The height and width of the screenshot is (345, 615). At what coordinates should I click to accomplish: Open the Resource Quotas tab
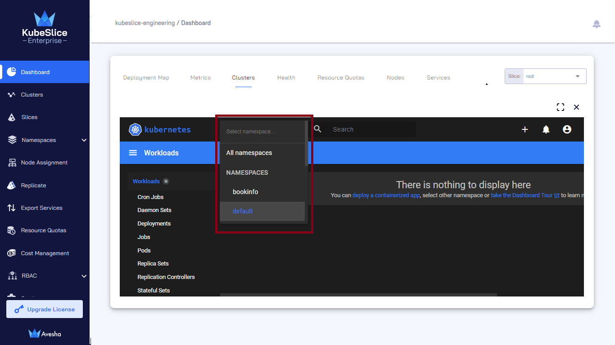(341, 78)
